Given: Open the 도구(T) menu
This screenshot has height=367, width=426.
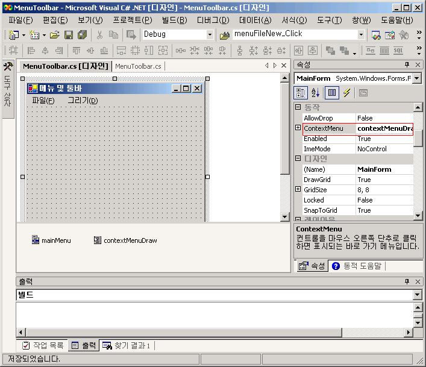Looking at the screenshot, I should (x=329, y=20).
